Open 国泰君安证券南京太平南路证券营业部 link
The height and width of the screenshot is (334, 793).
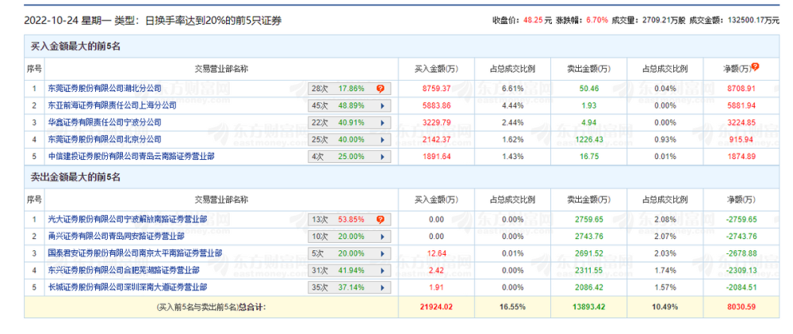[x=135, y=252]
